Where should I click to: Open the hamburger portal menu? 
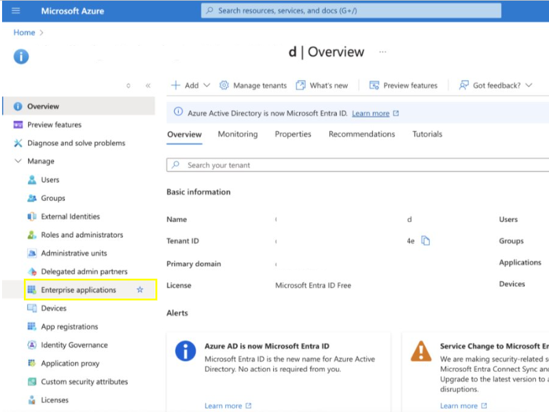click(16, 11)
